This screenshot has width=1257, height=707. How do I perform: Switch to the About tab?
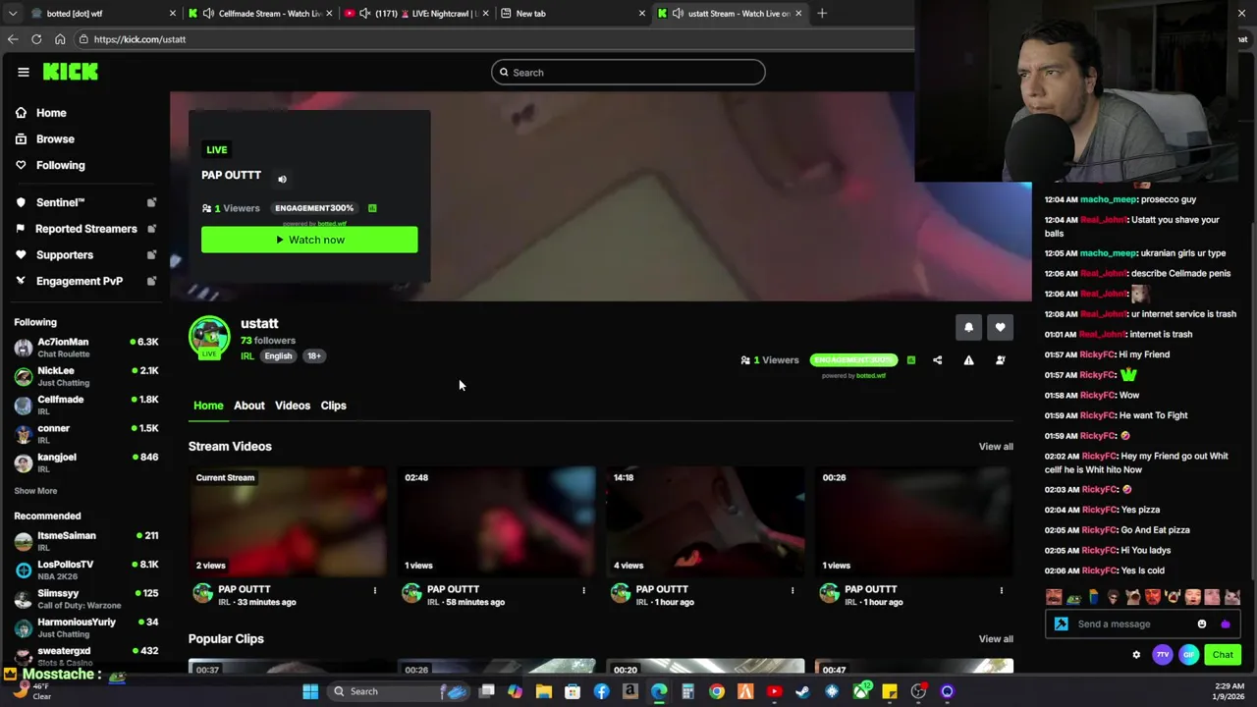click(x=249, y=406)
